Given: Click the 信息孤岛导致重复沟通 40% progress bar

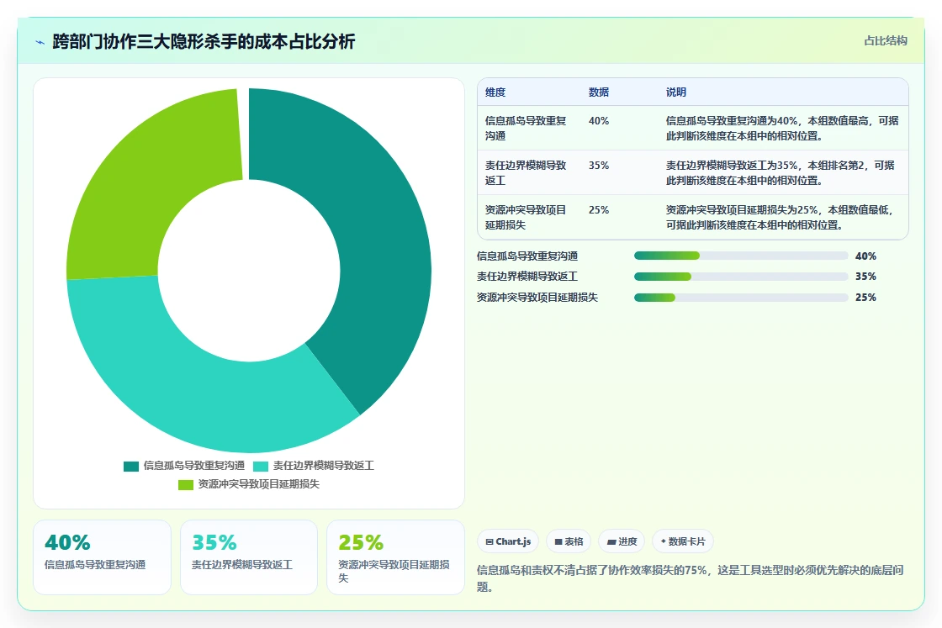Looking at the screenshot, I should [x=741, y=256].
